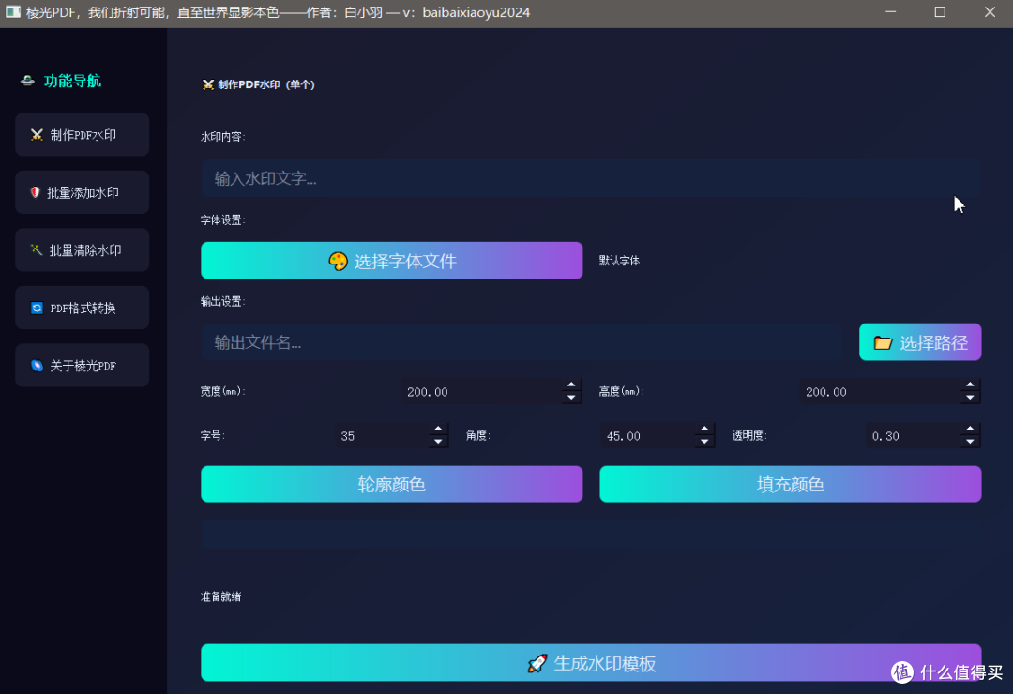Decrease the 高度(mm) value with down arrow
The width and height of the screenshot is (1013, 694).
pyautogui.click(x=970, y=398)
